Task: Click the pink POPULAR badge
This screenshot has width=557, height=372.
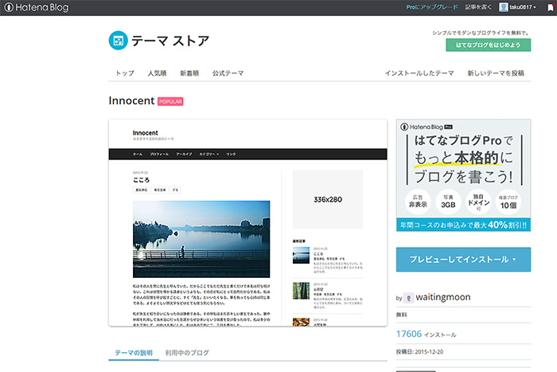Action: [x=170, y=102]
